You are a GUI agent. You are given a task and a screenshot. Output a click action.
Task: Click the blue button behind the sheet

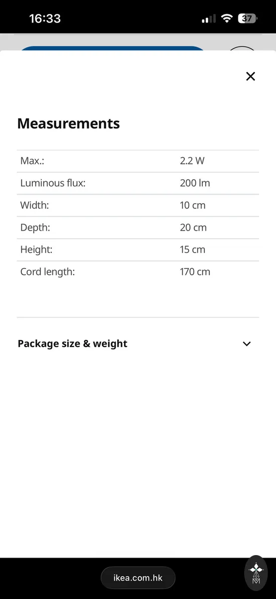coord(113,48)
